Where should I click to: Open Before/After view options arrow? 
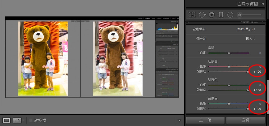pos(24,120)
